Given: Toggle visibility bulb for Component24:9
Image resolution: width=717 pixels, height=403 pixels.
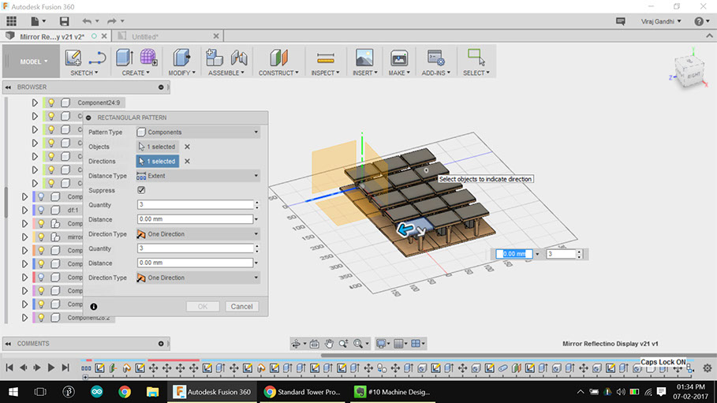Looking at the screenshot, I should coord(51,103).
